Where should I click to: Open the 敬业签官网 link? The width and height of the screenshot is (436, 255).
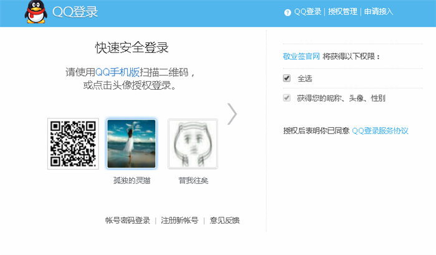301,56
